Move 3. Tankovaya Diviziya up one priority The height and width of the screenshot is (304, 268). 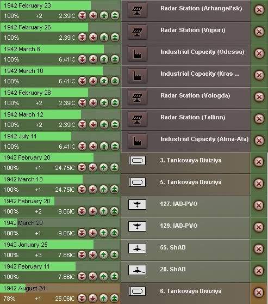click(x=103, y=167)
